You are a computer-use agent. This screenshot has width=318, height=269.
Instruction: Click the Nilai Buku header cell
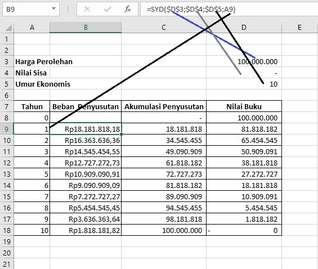(244, 106)
